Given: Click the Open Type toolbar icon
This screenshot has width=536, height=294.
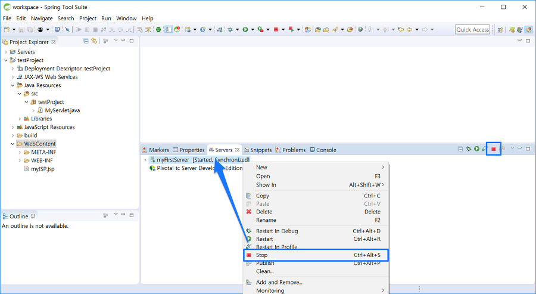Looking at the screenshot, I should click(x=317, y=29).
